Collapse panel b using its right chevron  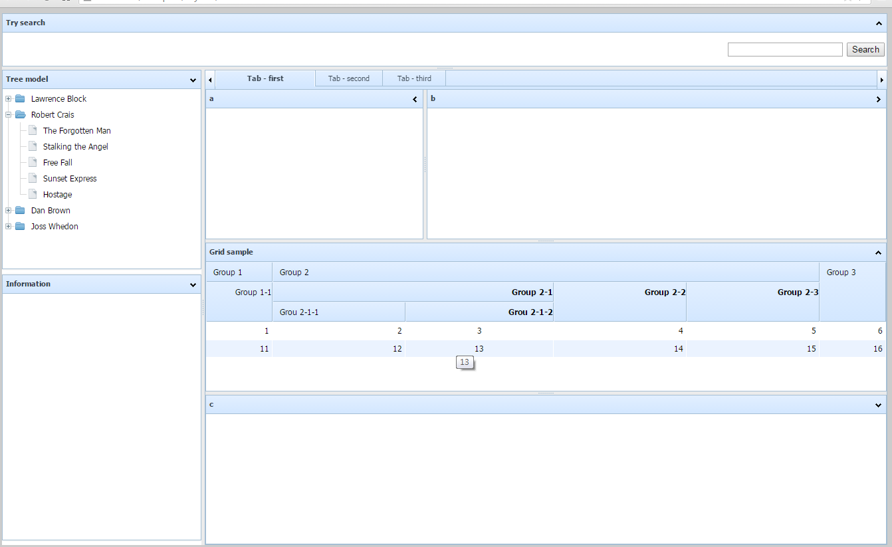879,98
